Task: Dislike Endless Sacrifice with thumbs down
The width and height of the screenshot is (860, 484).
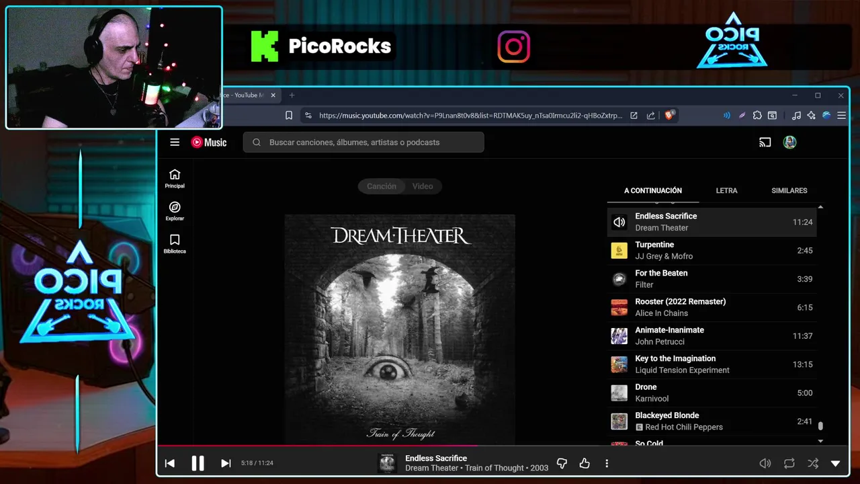Action: coord(562,463)
